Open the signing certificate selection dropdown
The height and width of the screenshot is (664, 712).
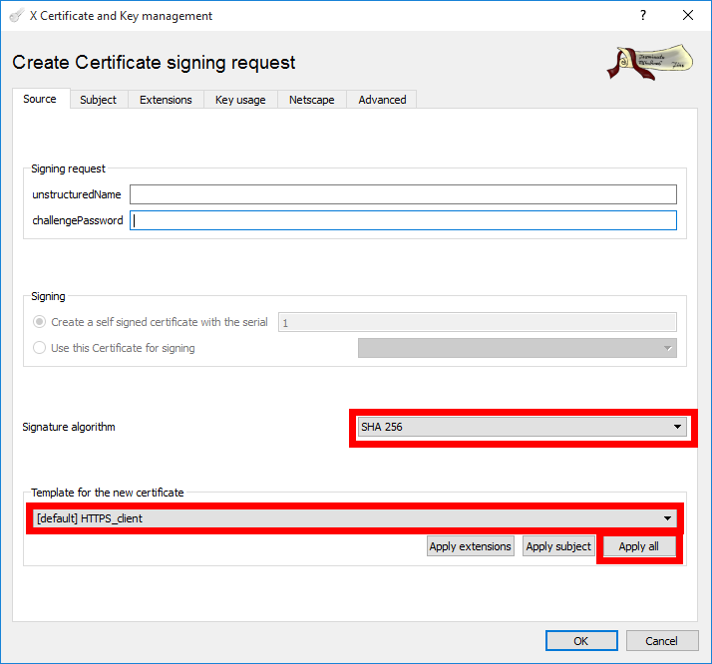(x=517, y=348)
